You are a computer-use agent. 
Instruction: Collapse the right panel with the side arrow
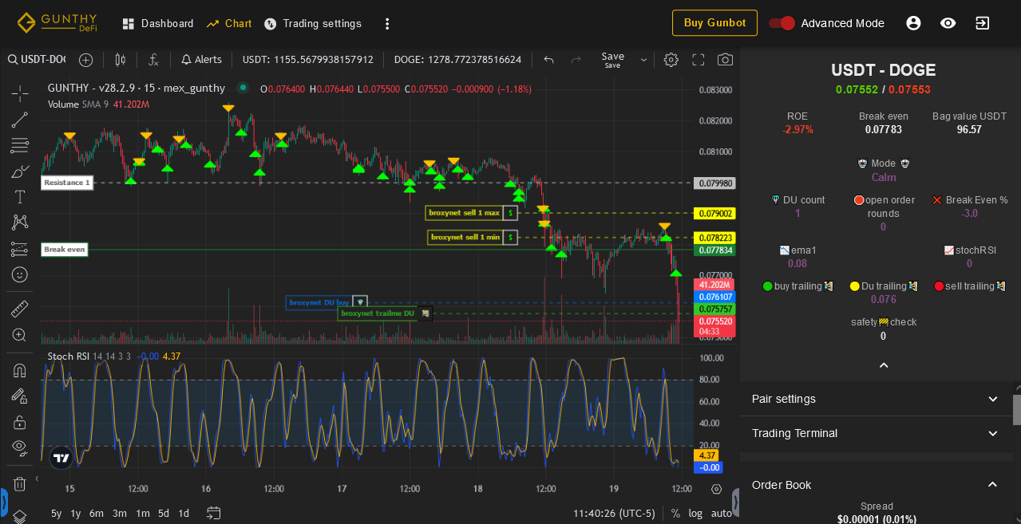pyautogui.click(x=736, y=502)
